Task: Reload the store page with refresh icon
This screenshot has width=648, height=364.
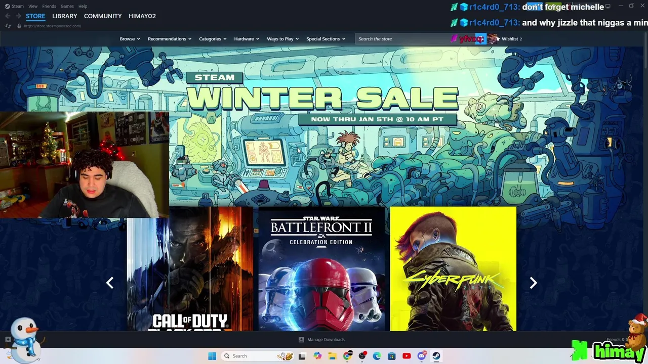Action: point(8,26)
